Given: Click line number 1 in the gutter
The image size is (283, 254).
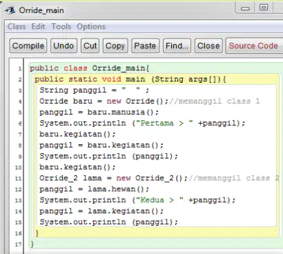Looking at the screenshot, I should pos(20,68).
